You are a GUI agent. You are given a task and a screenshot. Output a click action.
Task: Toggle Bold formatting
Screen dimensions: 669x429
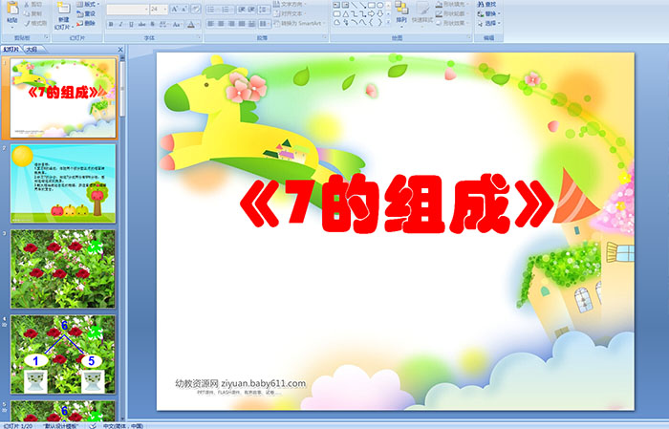(111, 24)
